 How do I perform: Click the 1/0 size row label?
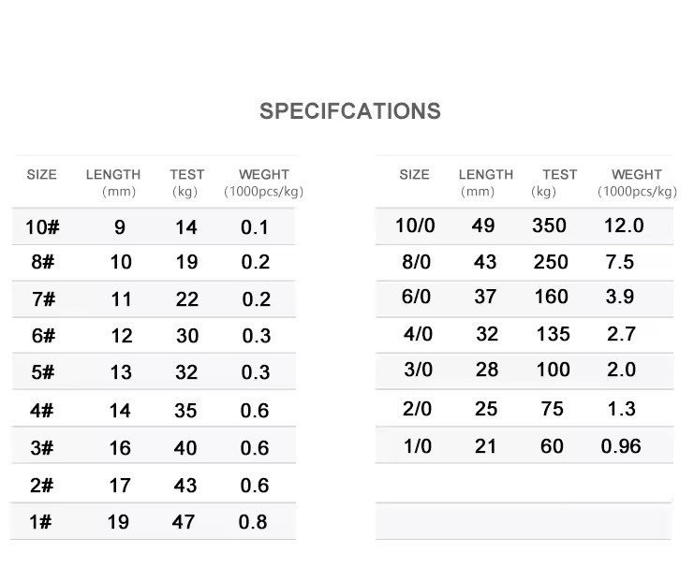[x=418, y=446]
